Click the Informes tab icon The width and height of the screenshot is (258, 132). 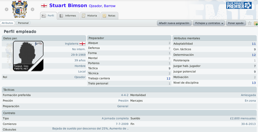61,16
